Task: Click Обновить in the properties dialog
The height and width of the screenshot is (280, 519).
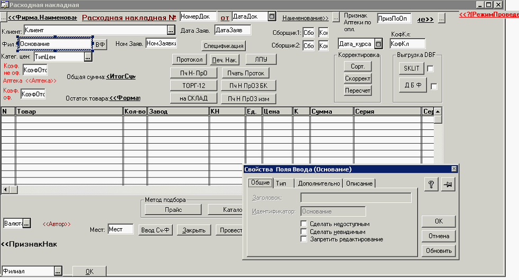Action: point(439,250)
